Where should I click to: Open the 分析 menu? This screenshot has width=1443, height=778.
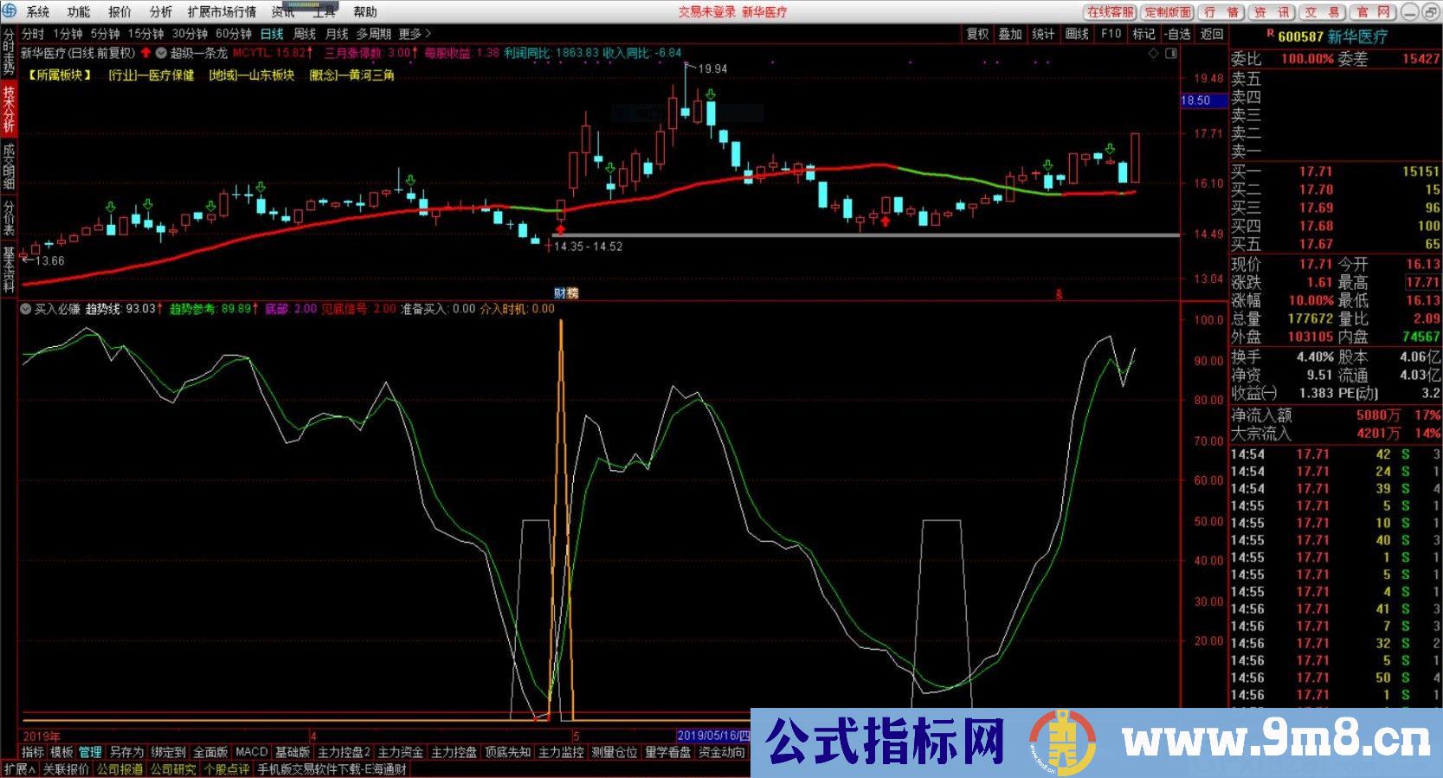pos(161,12)
